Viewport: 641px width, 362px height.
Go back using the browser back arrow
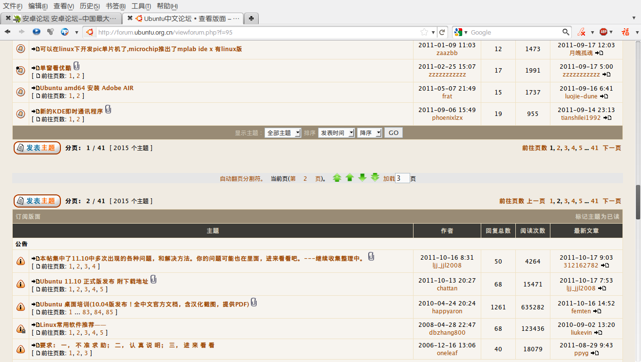pos(7,32)
